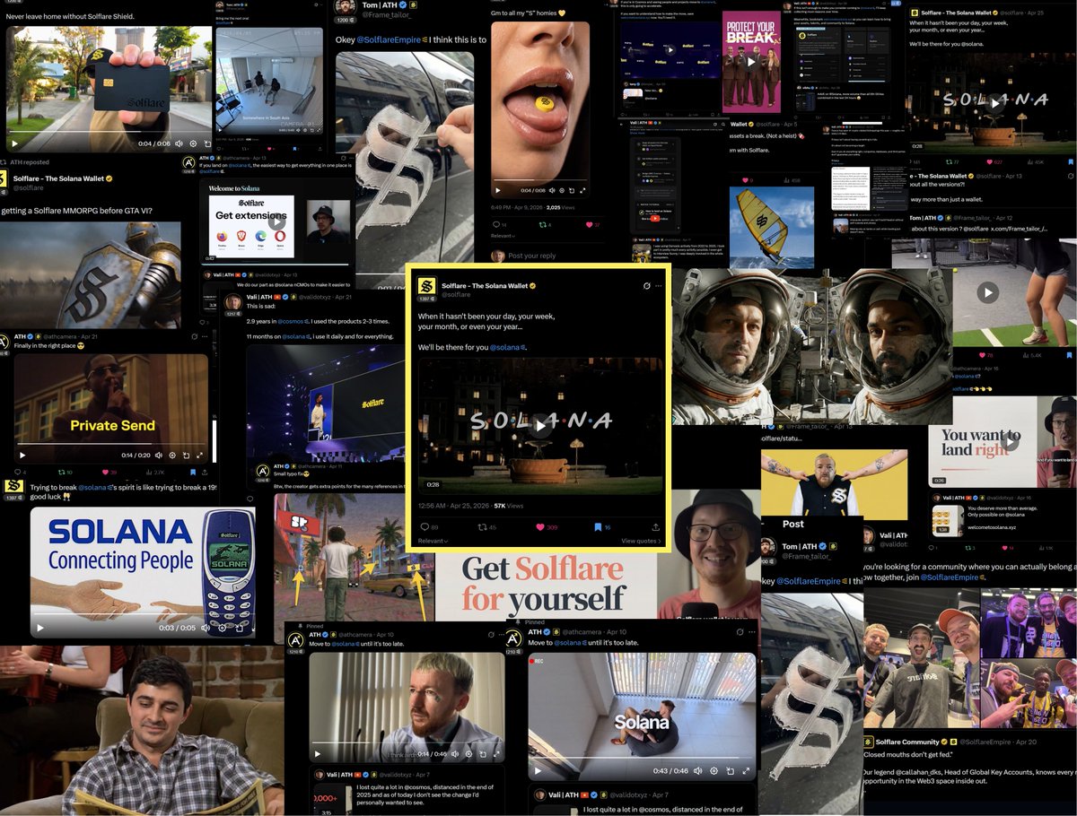Mute the Solflare Shield card video

point(179,143)
